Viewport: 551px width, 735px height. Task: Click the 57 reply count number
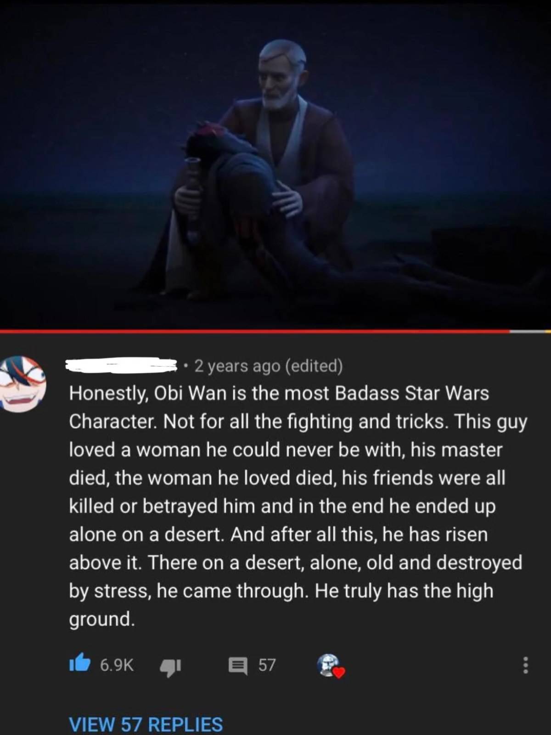click(x=267, y=665)
